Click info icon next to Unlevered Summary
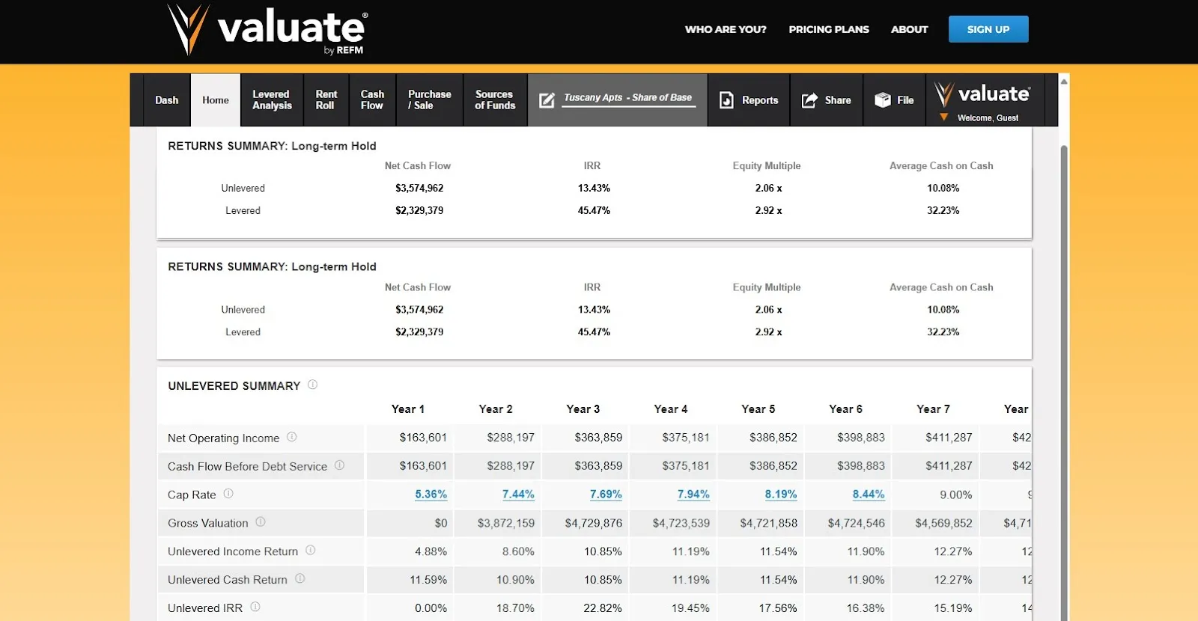1198x621 pixels. [313, 385]
